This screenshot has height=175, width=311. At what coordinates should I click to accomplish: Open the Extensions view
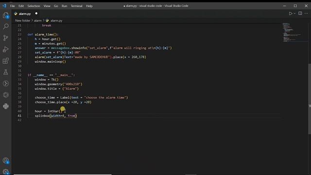(5, 61)
